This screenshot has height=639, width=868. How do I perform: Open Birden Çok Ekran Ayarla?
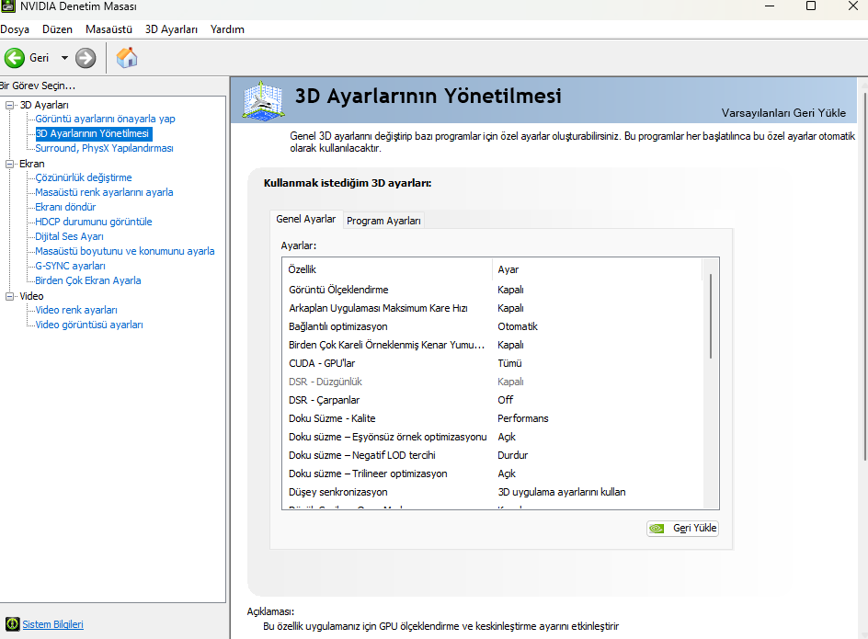coord(88,280)
